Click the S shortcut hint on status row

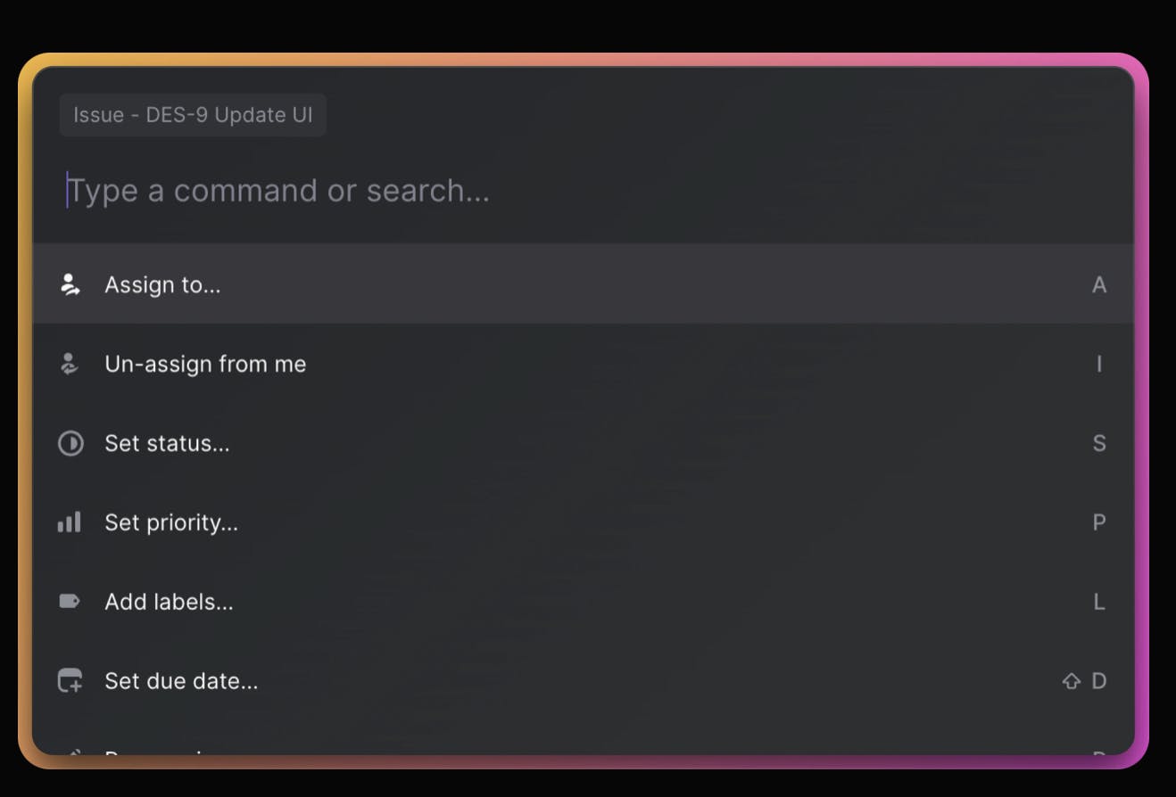pyautogui.click(x=1099, y=443)
